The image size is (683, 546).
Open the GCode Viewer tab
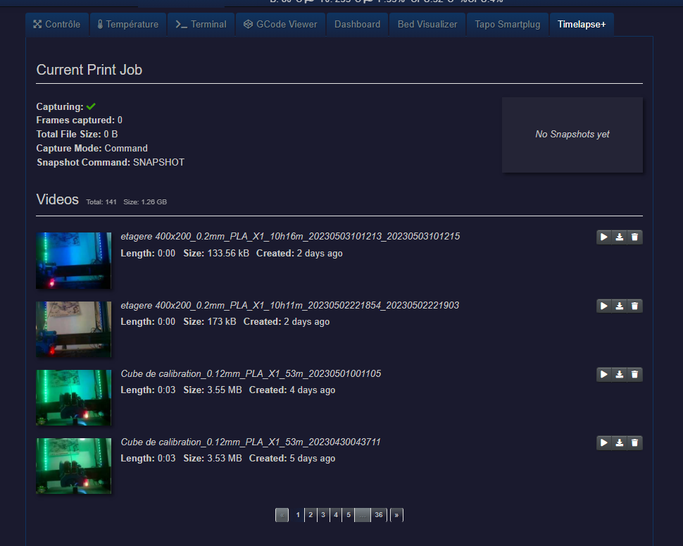coord(280,23)
